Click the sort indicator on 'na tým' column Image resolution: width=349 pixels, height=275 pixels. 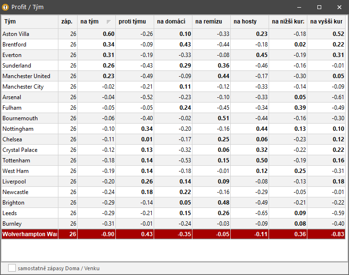click(x=108, y=22)
